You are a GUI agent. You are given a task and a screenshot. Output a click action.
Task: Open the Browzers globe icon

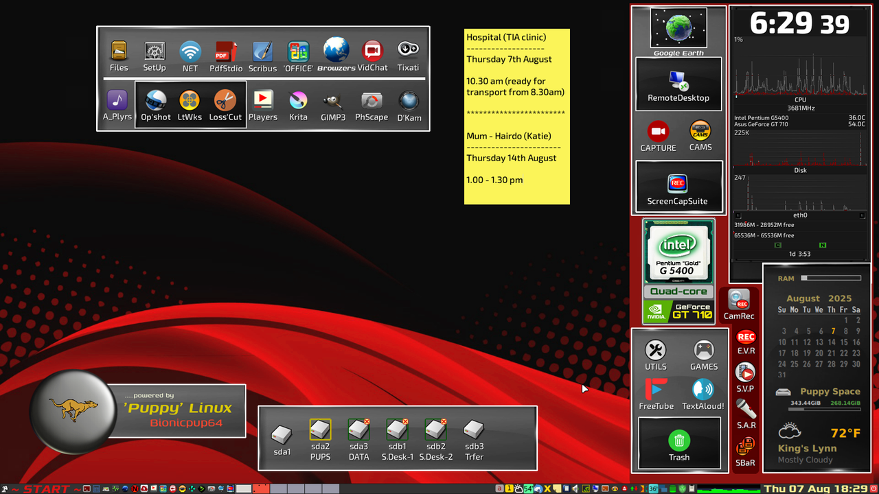click(x=336, y=50)
